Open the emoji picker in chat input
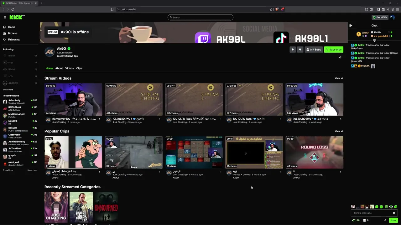The width and height of the screenshot is (401, 225). point(394,213)
